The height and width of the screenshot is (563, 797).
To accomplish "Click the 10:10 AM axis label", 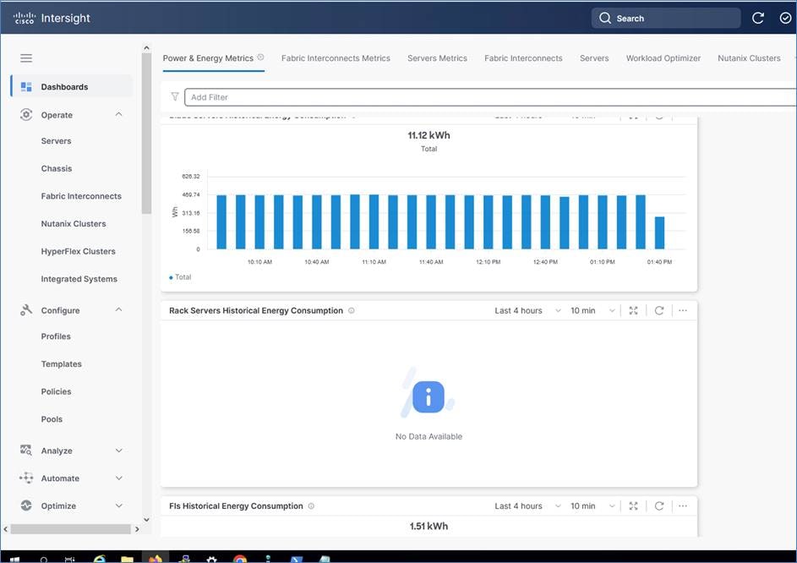I will (x=259, y=262).
